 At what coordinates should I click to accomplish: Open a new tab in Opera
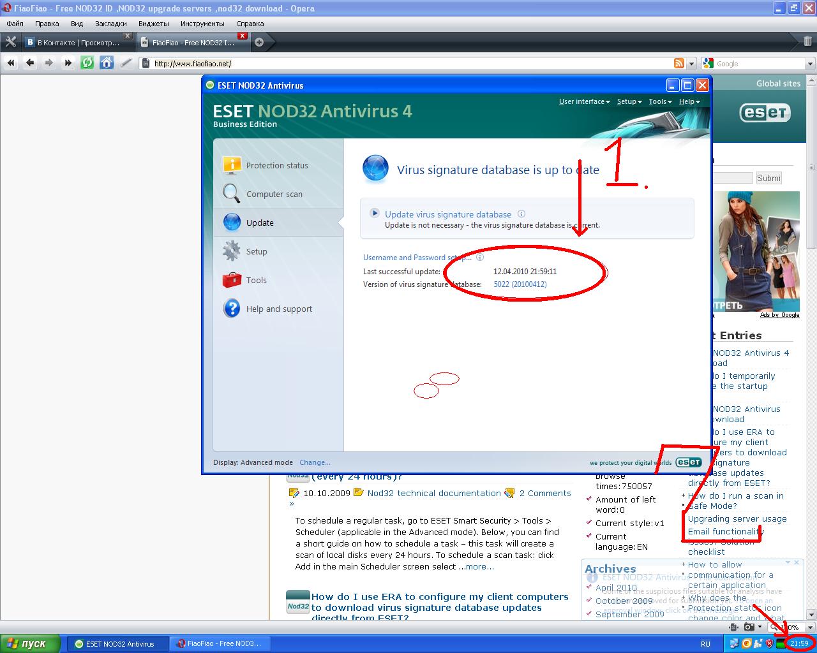(x=259, y=43)
